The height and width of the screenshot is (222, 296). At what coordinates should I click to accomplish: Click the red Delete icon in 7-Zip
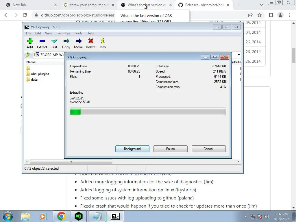[91, 41]
